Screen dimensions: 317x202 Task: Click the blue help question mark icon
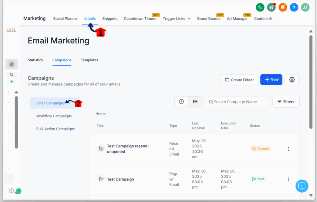click(x=294, y=7)
